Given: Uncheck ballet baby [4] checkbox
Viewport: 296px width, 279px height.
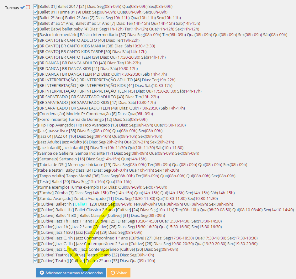Looking at the screenshot, I should coord(35,29).
